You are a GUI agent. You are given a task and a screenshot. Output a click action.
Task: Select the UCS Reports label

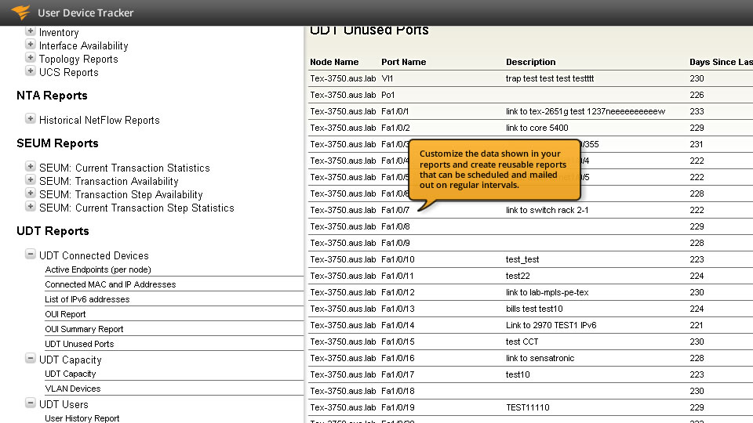pyautogui.click(x=69, y=72)
